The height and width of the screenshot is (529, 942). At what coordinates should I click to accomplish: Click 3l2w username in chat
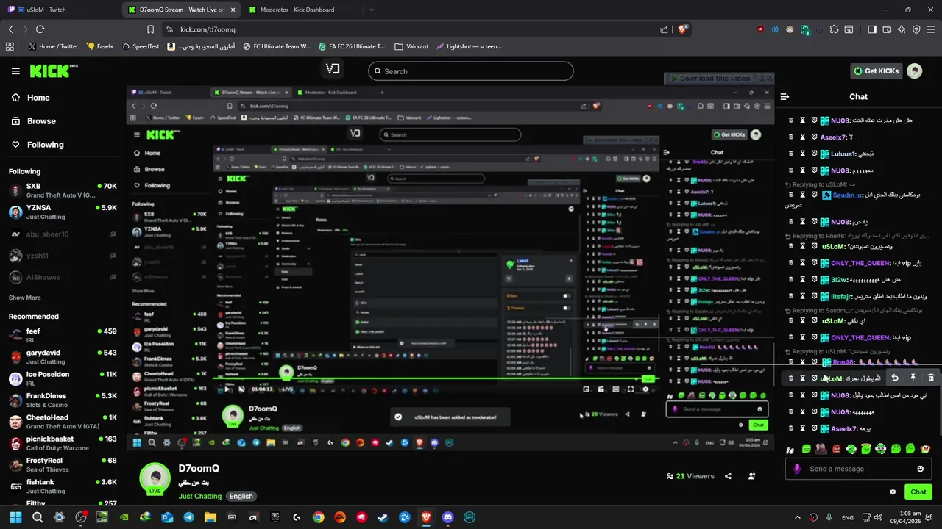(839, 280)
